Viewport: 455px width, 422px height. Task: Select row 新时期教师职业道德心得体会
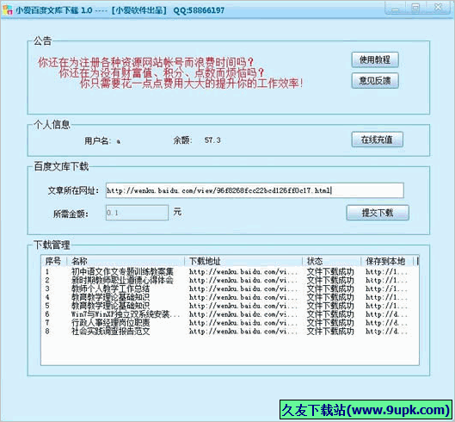tap(230, 280)
